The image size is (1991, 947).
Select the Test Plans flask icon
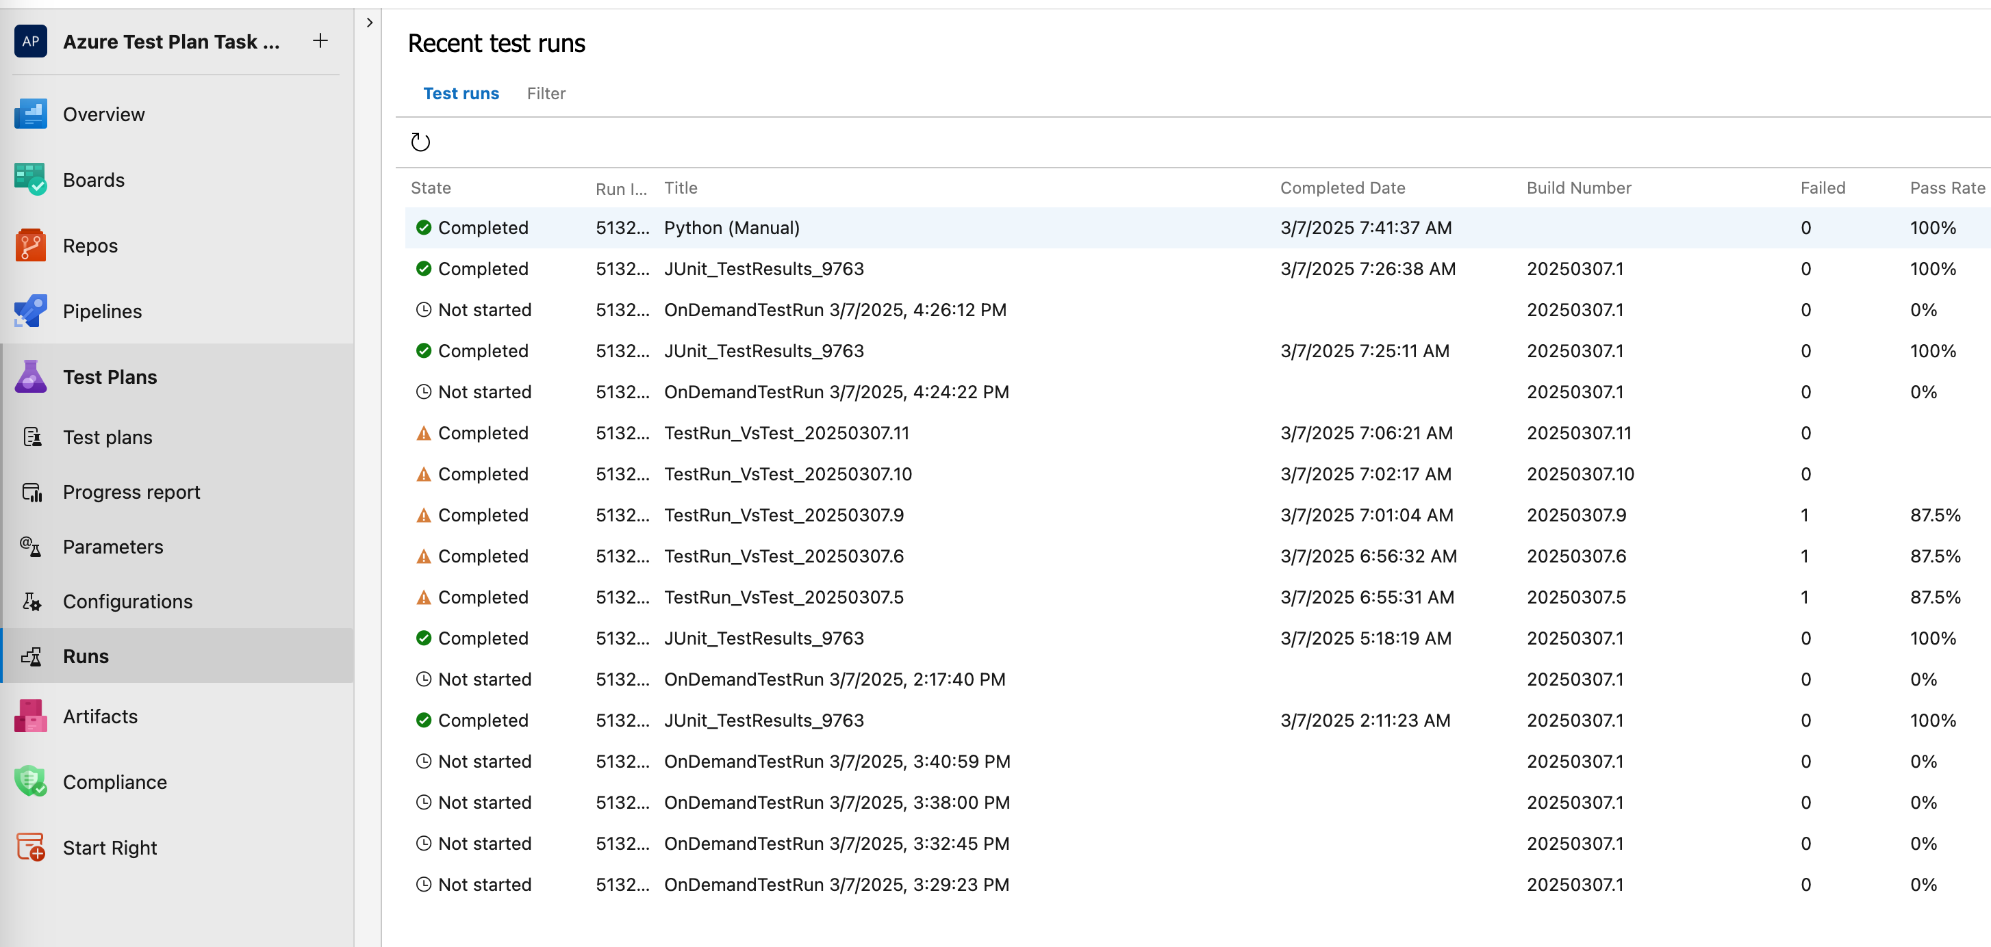30,376
